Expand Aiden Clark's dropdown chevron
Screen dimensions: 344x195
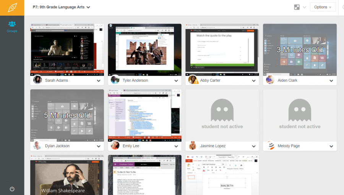pos(331,81)
